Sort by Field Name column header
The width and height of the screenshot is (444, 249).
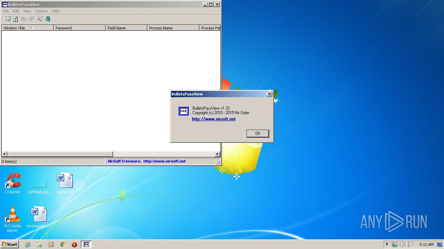point(126,28)
